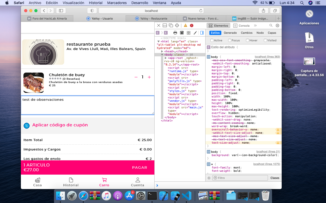Image resolution: width=326 pixels, height=203 pixels.
Task: Expand the html element node
Action: (x=159, y=41)
